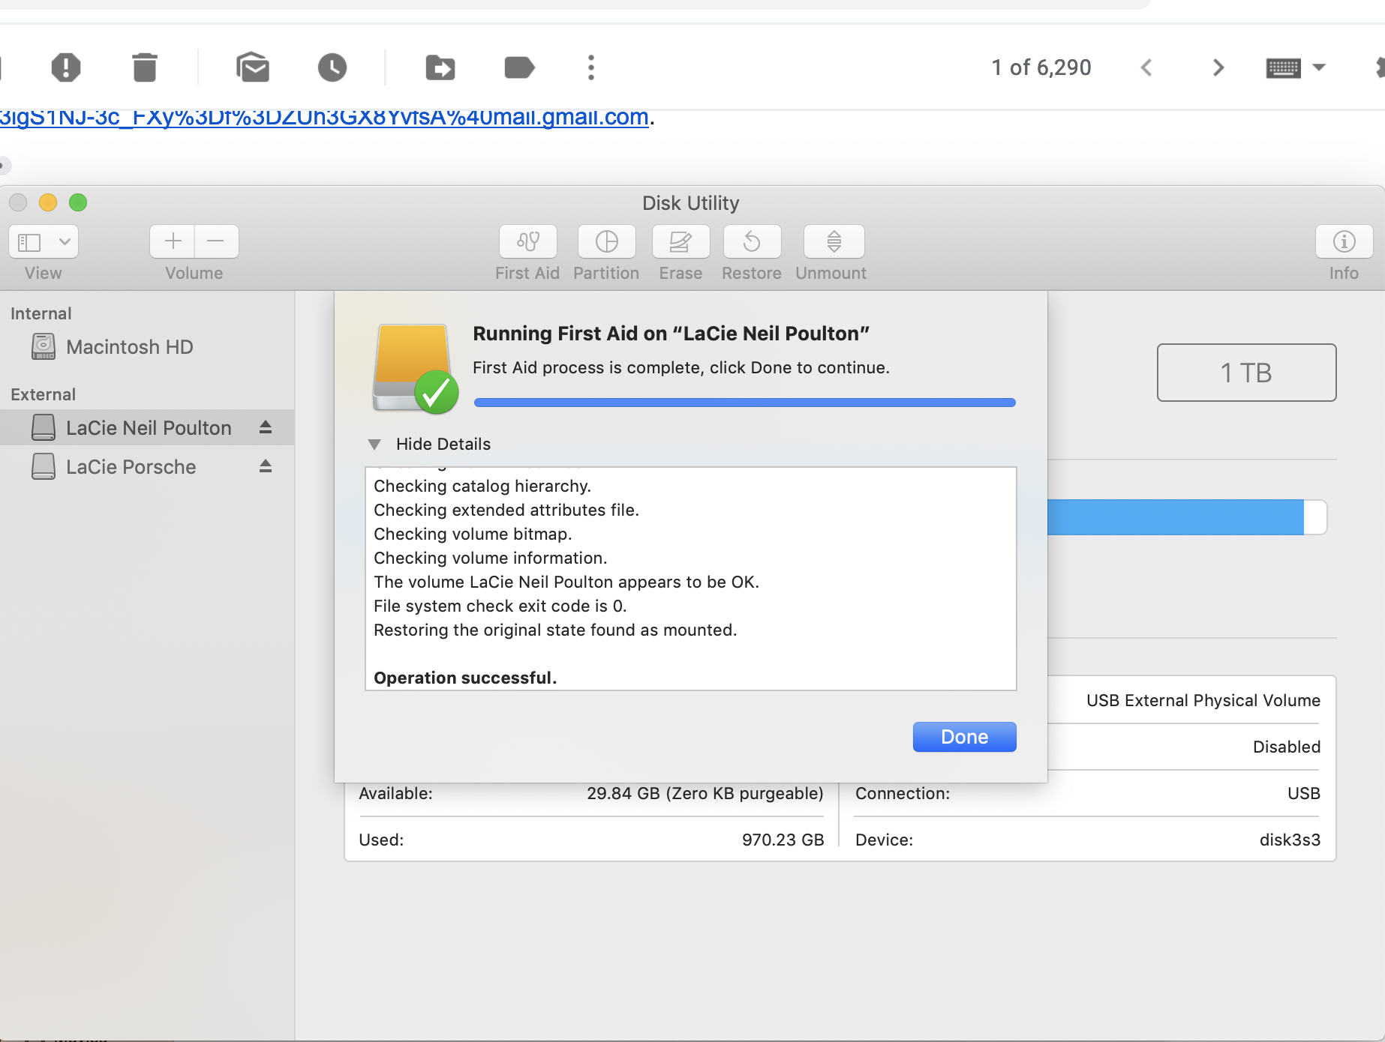The height and width of the screenshot is (1042, 1385).
Task: Click the Erase toolbar icon
Action: [x=680, y=241]
